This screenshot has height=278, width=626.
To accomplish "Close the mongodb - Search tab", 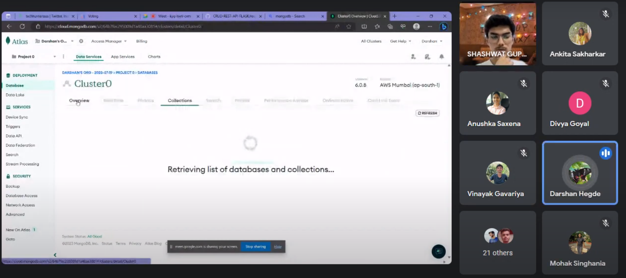I will [x=322, y=16].
